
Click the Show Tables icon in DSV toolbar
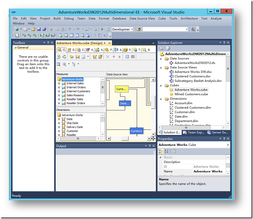pyautogui.click(x=58, y=64)
